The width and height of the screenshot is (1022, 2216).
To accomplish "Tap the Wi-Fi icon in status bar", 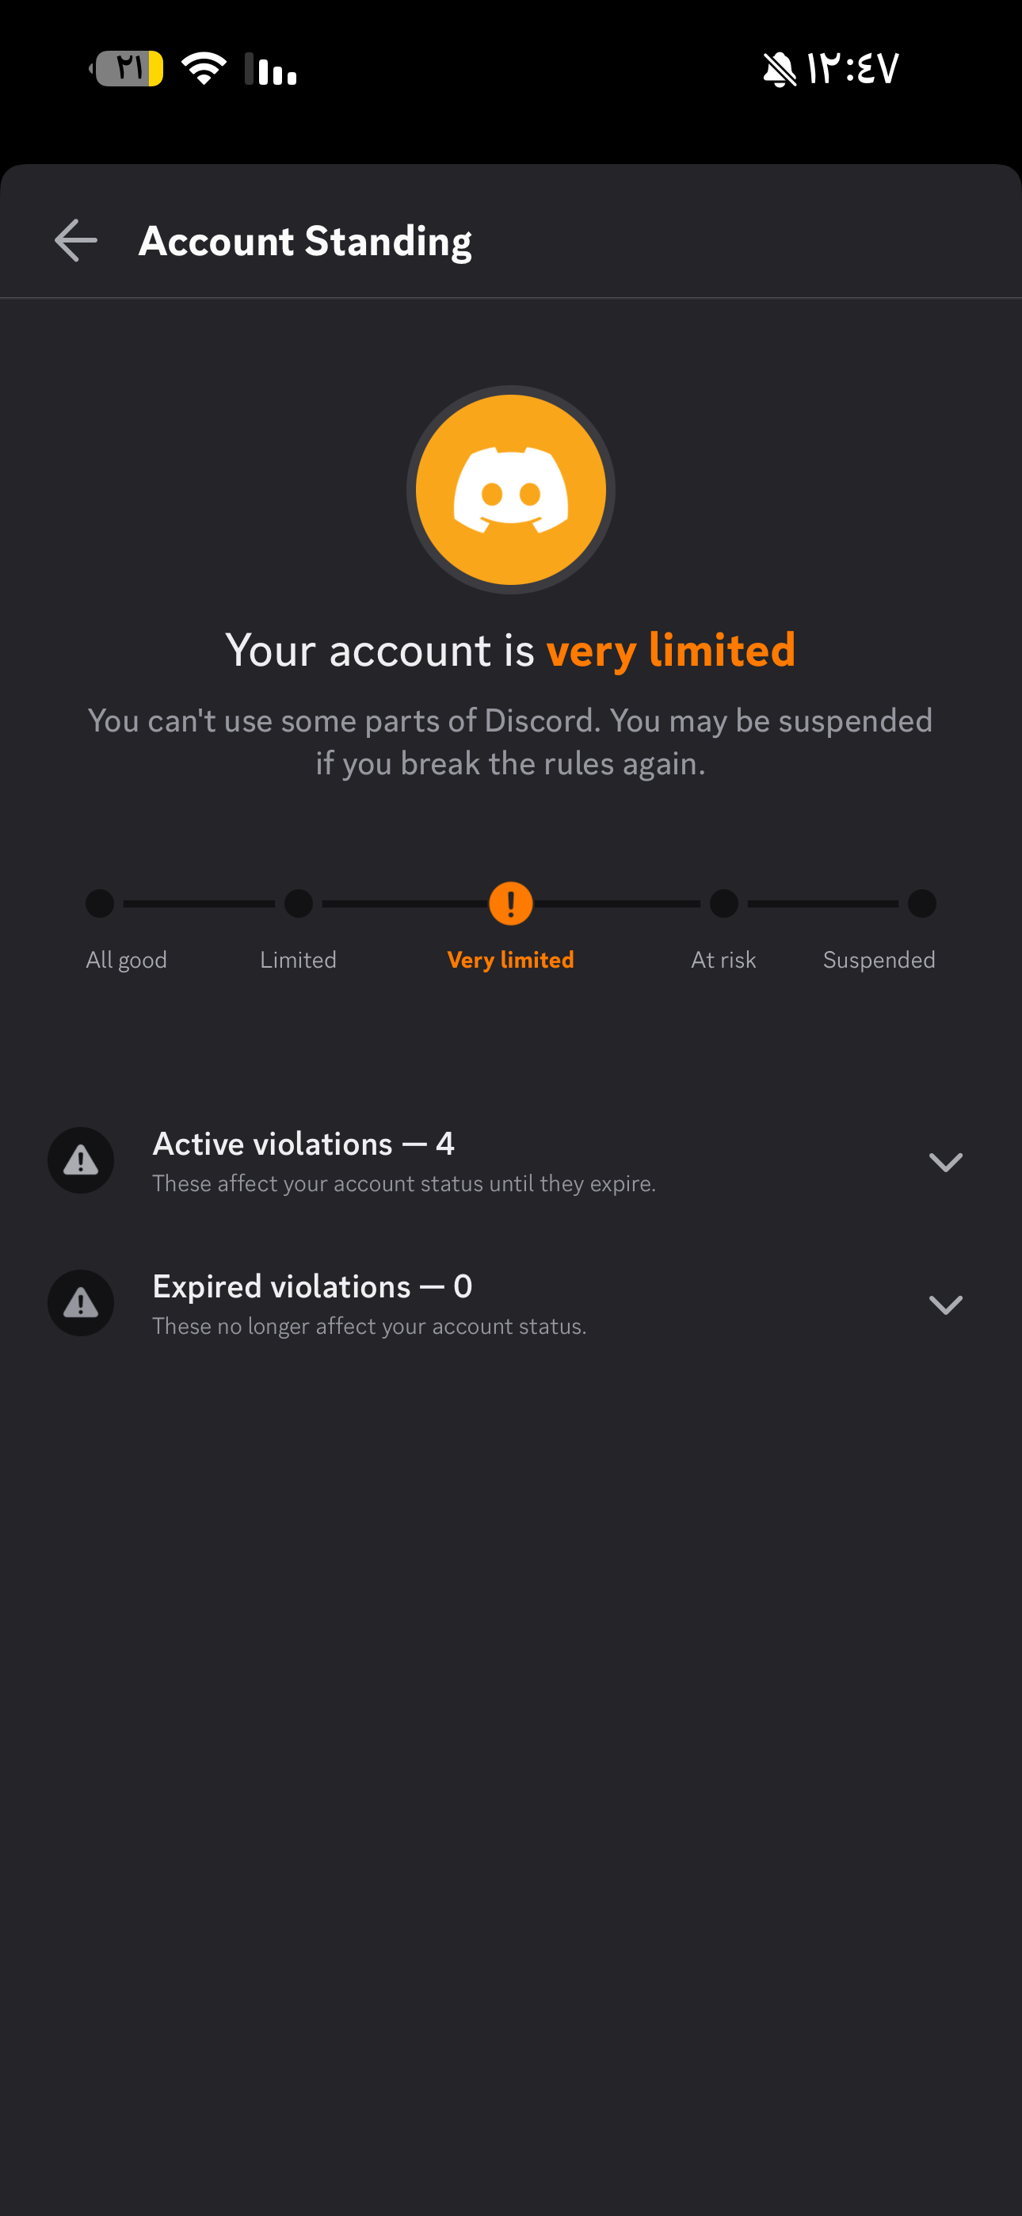I will click(x=204, y=68).
